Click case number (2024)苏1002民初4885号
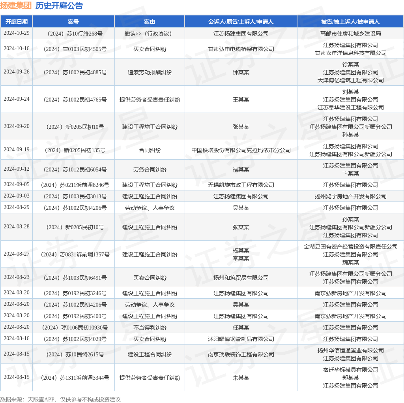This screenshot has height=403, width=404. pos(73,72)
